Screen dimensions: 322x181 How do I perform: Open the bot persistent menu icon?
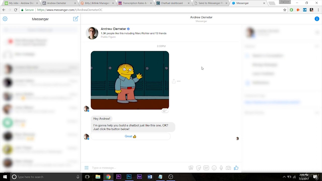click(87, 168)
